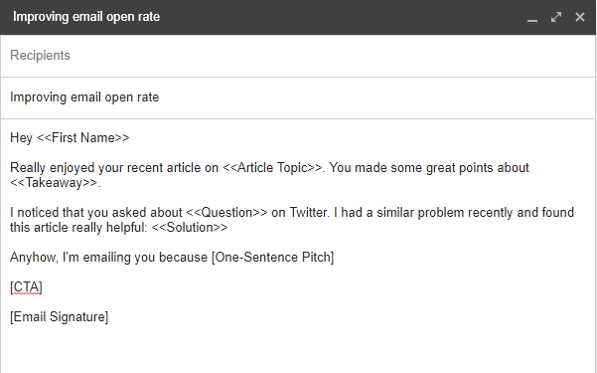Focus the Recipients field
This screenshot has width=597, height=373.
point(298,56)
